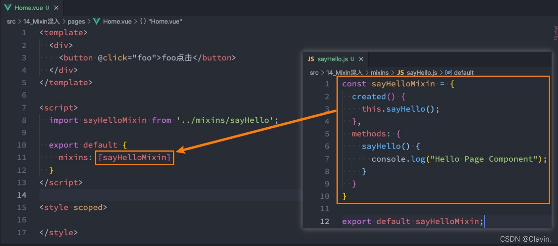Click line number 7 in sayHello.js gutter
Image resolution: width=558 pixels, height=246 pixels.
pyautogui.click(x=327, y=159)
